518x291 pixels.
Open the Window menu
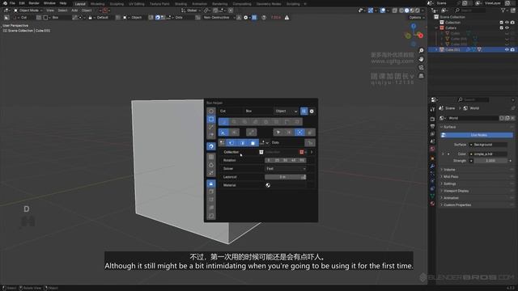point(49,3)
